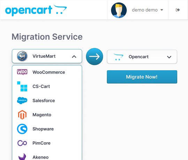
Task: Select Magento from the source list
Action: [x=47, y=115]
